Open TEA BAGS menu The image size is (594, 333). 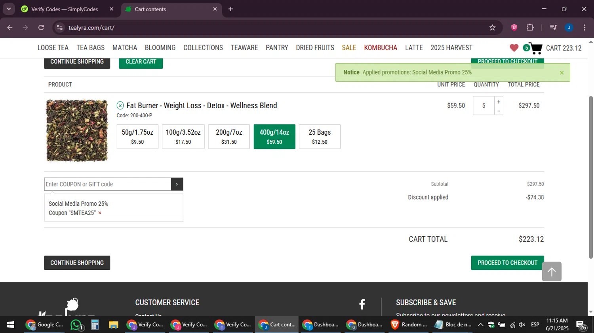coord(91,48)
